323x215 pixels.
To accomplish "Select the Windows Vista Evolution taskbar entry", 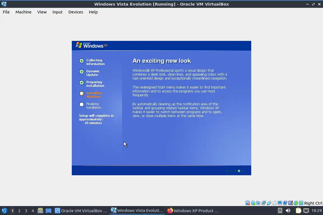I will point(137,211).
